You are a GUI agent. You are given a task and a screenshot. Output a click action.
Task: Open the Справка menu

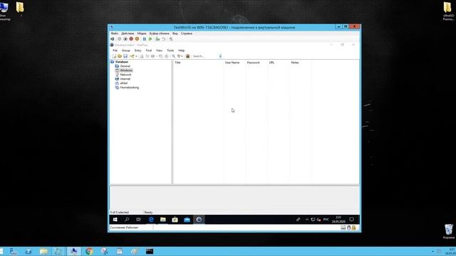coord(187,33)
